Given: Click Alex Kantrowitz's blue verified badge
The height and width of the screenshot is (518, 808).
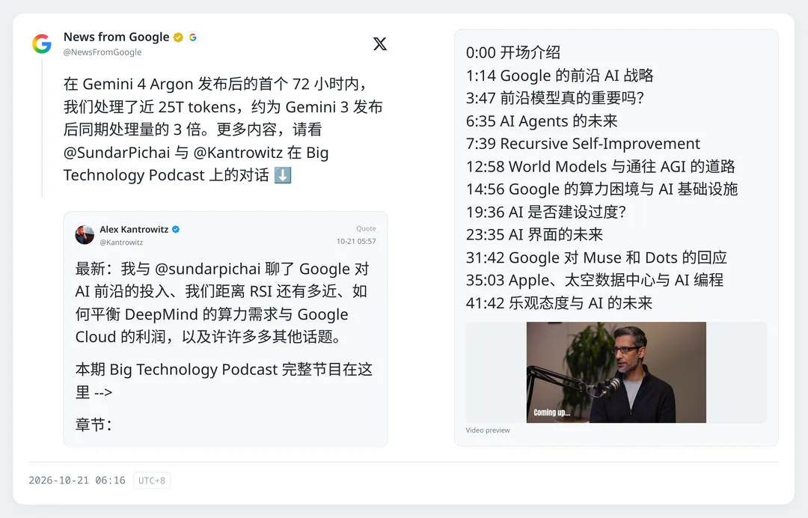Looking at the screenshot, I should tap(176, 229).
